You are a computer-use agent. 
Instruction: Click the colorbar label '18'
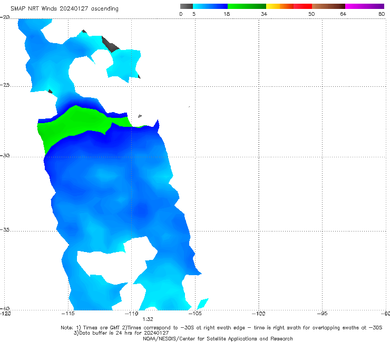click(x=227, y=14)
